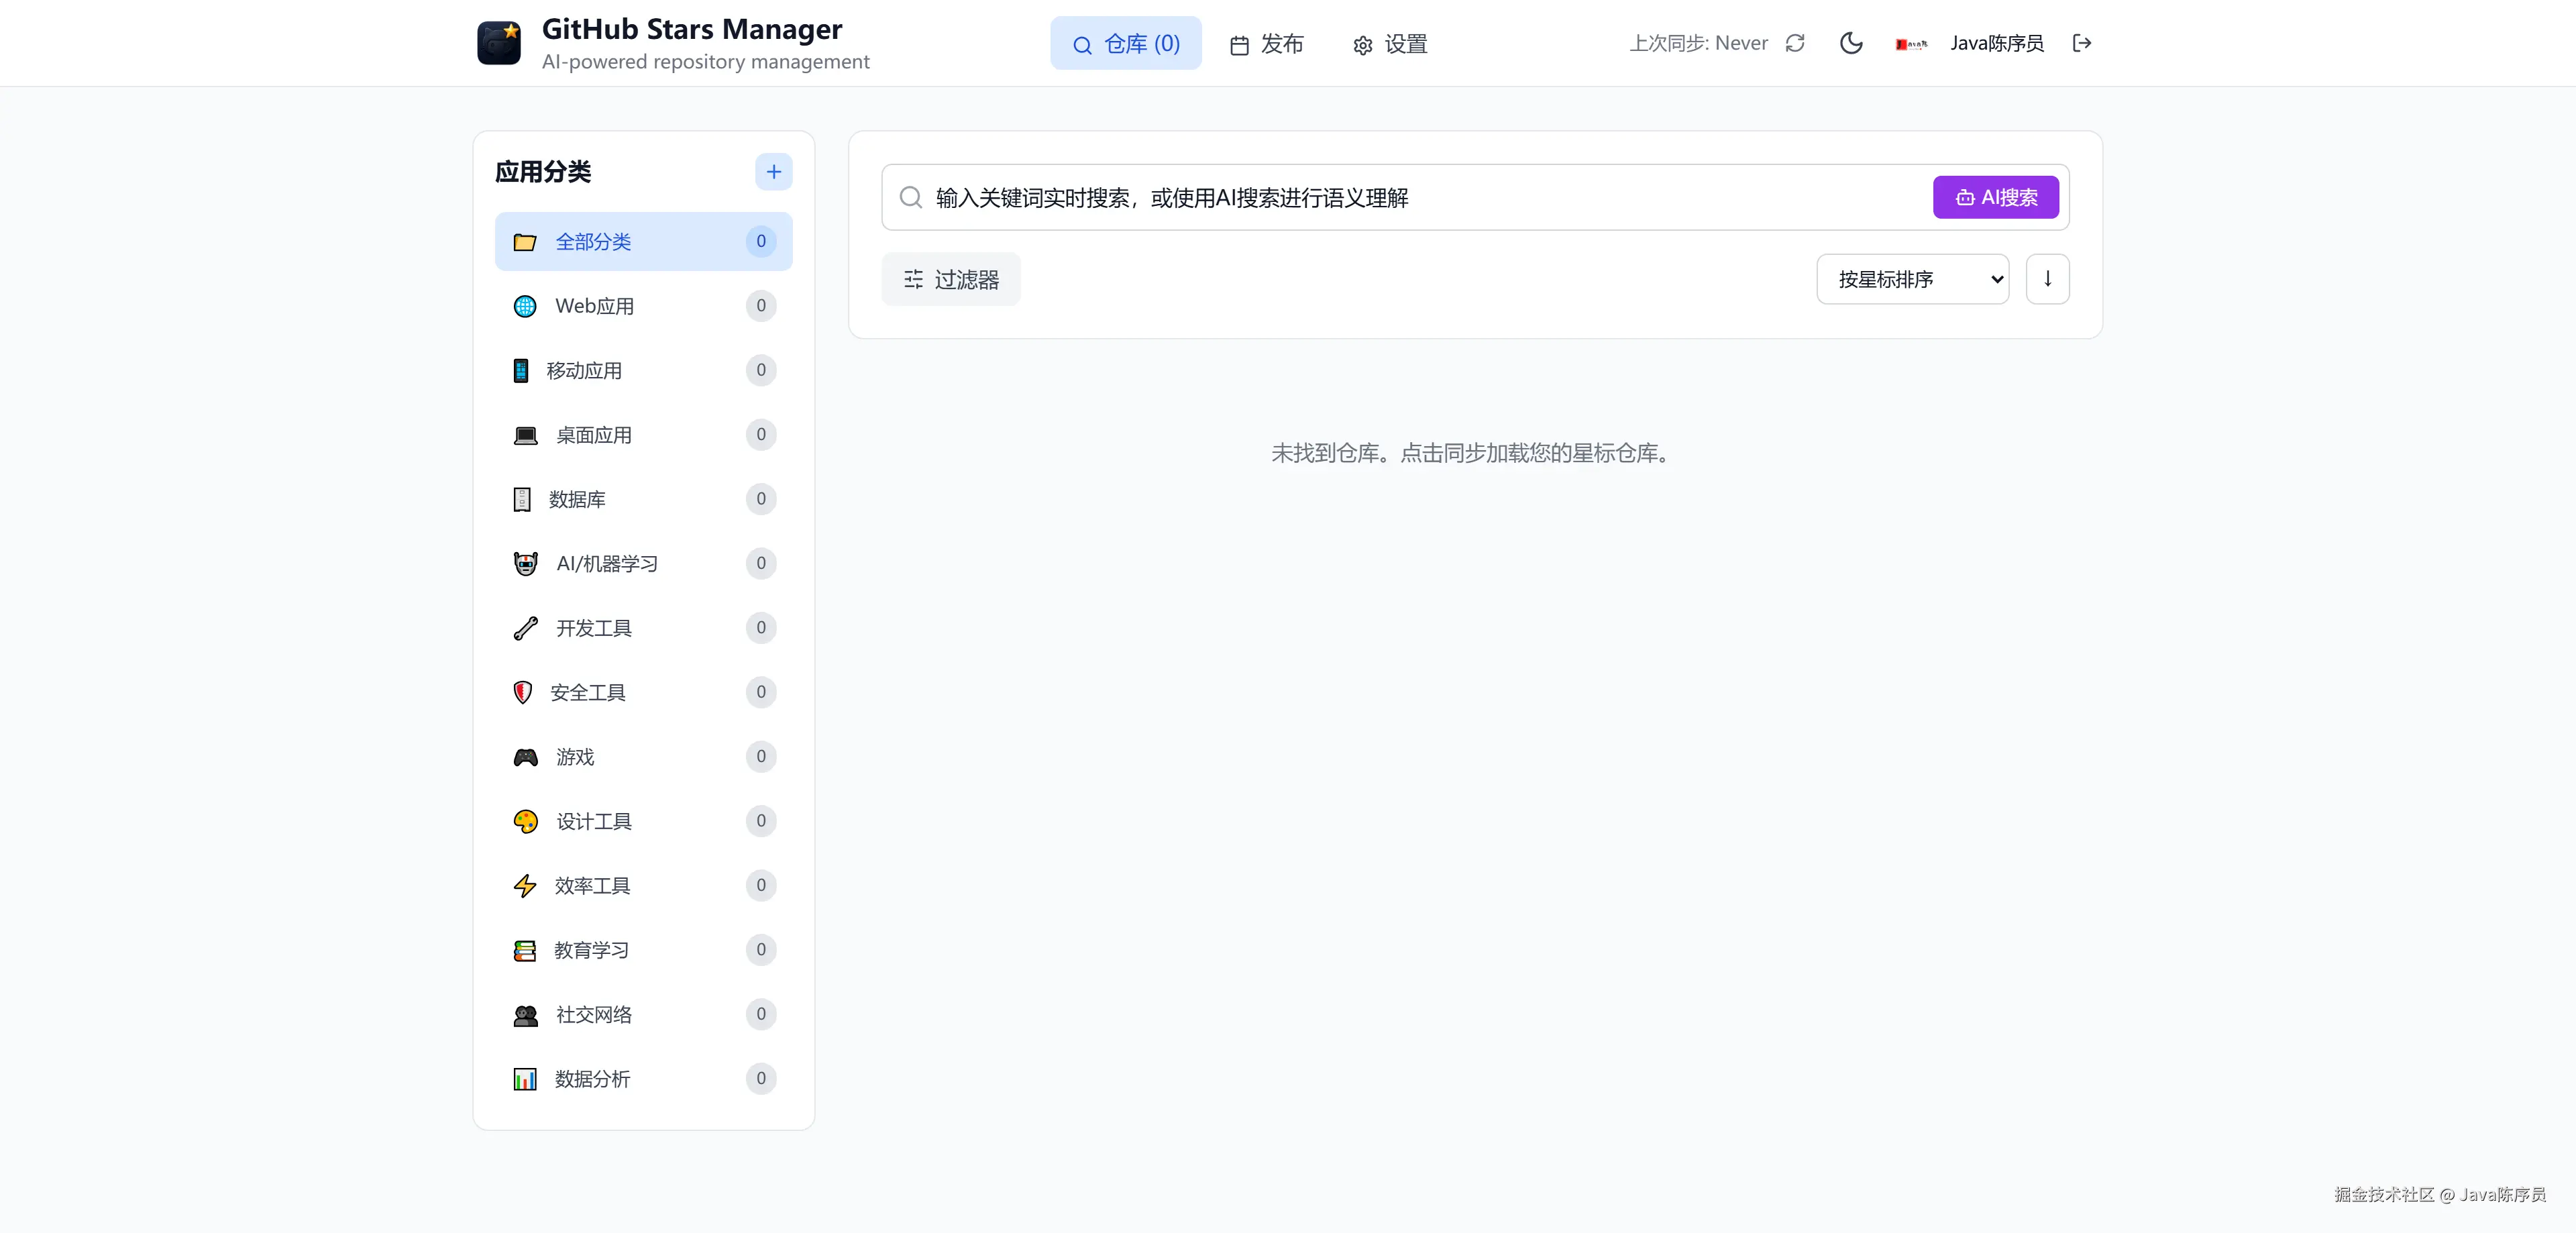The height and width of the screenshot is (1233, 2576).
Task: Toggle dark mode moon icon
Action: [x=1851, y=43]
